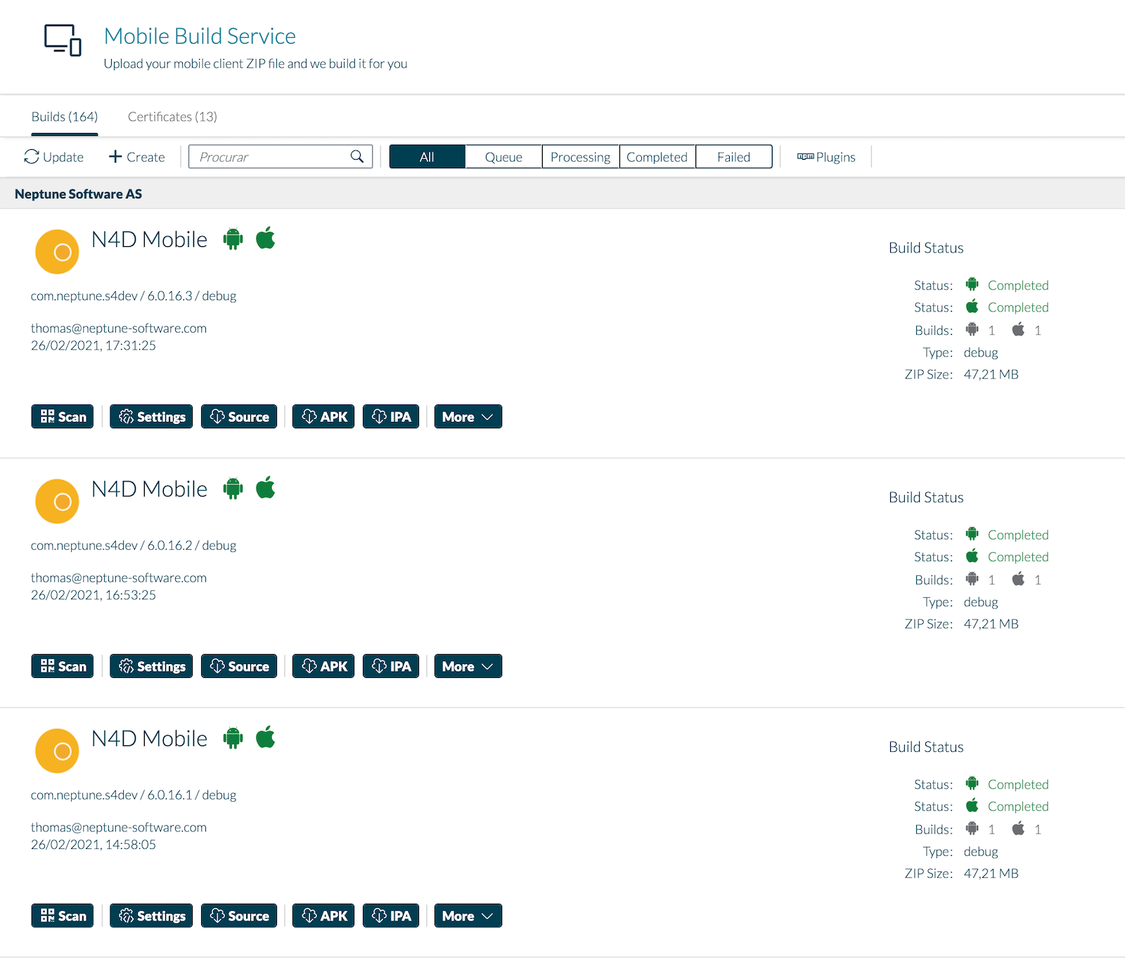
Task: Download the IPA of build 6.0.16.1
Action: pyautogui.click(x=391, y=916)
